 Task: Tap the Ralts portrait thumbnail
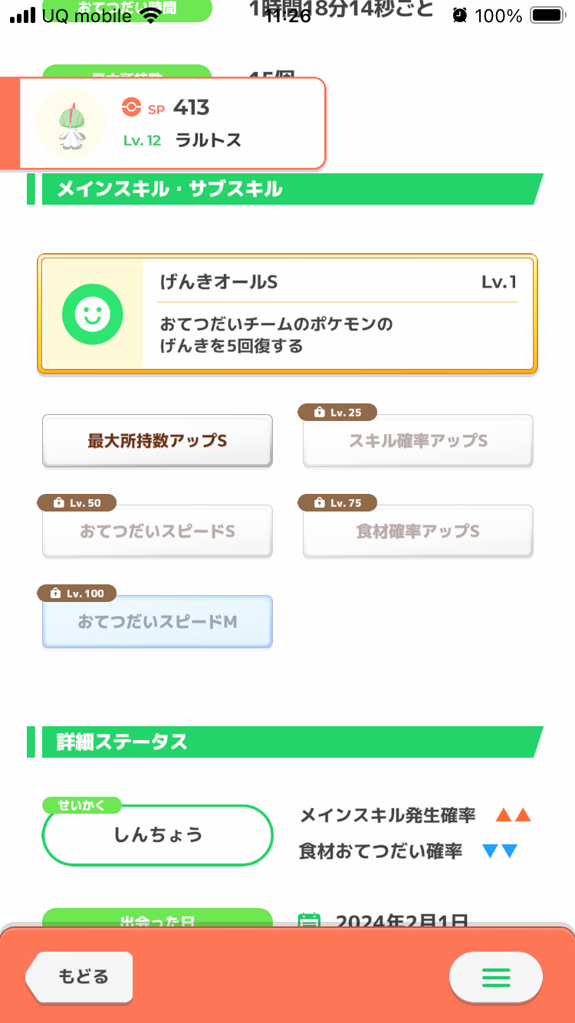[71, 123]
